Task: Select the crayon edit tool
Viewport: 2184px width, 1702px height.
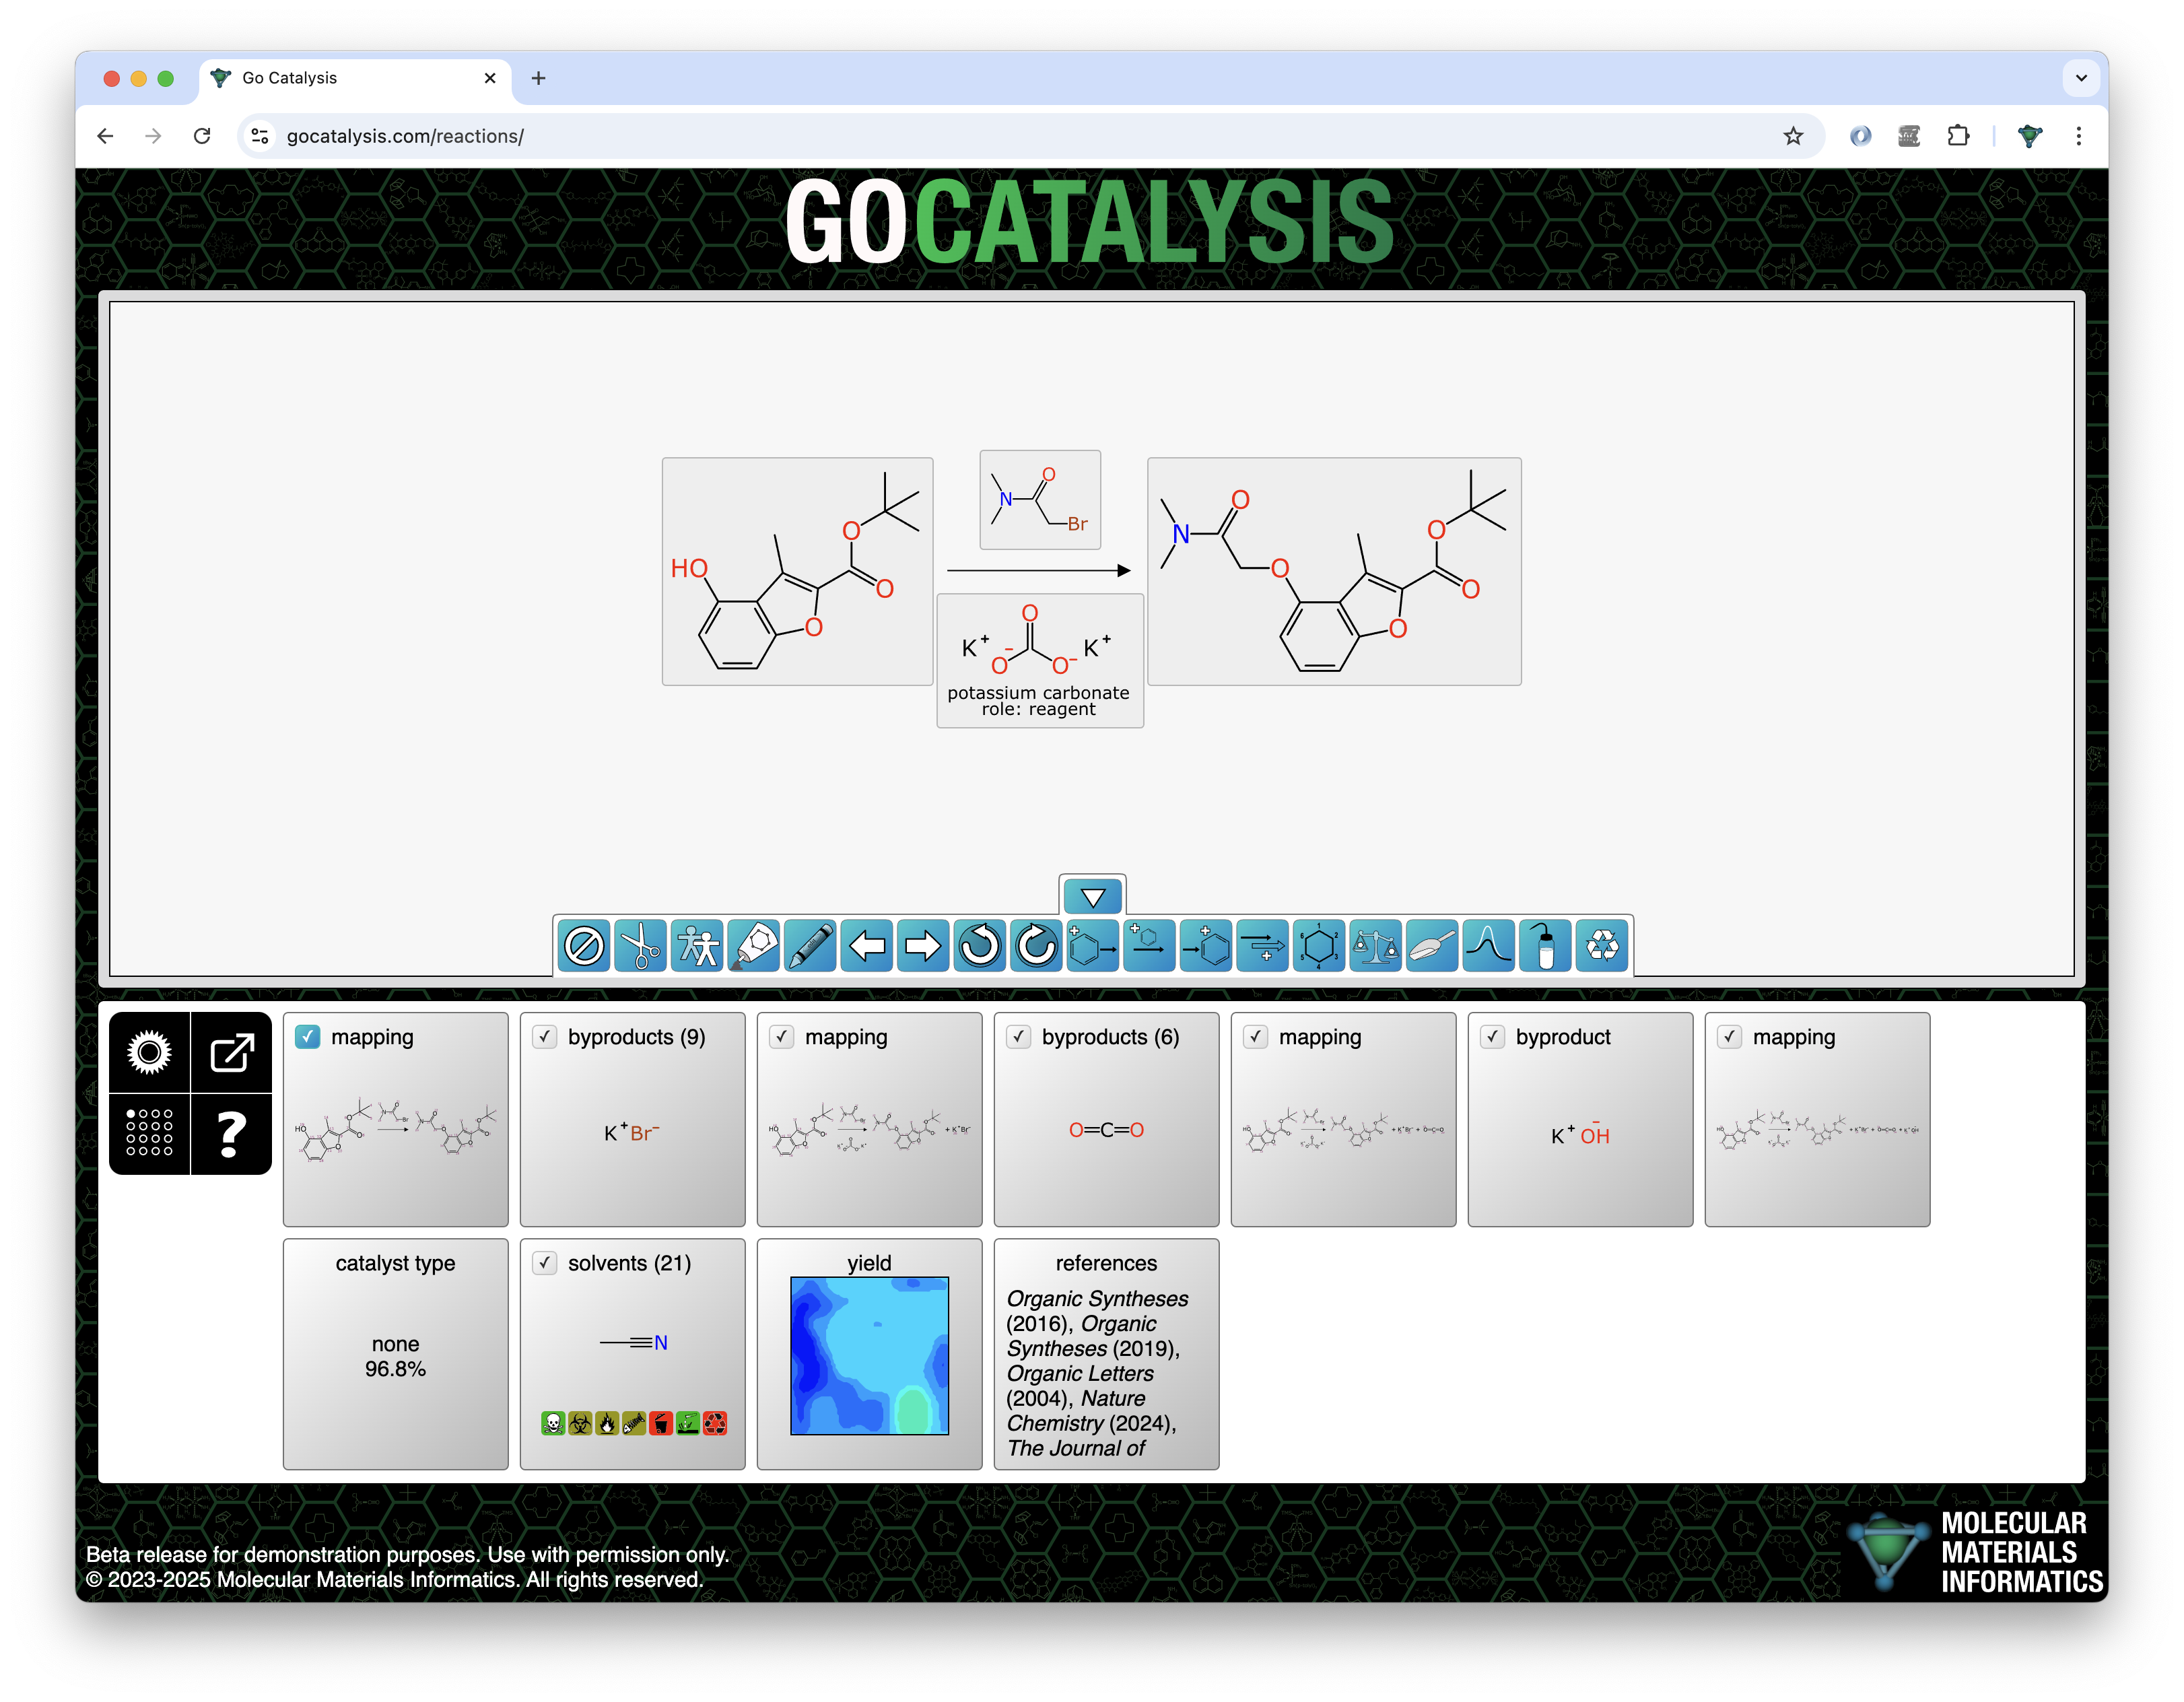Action: click(810, 946)
